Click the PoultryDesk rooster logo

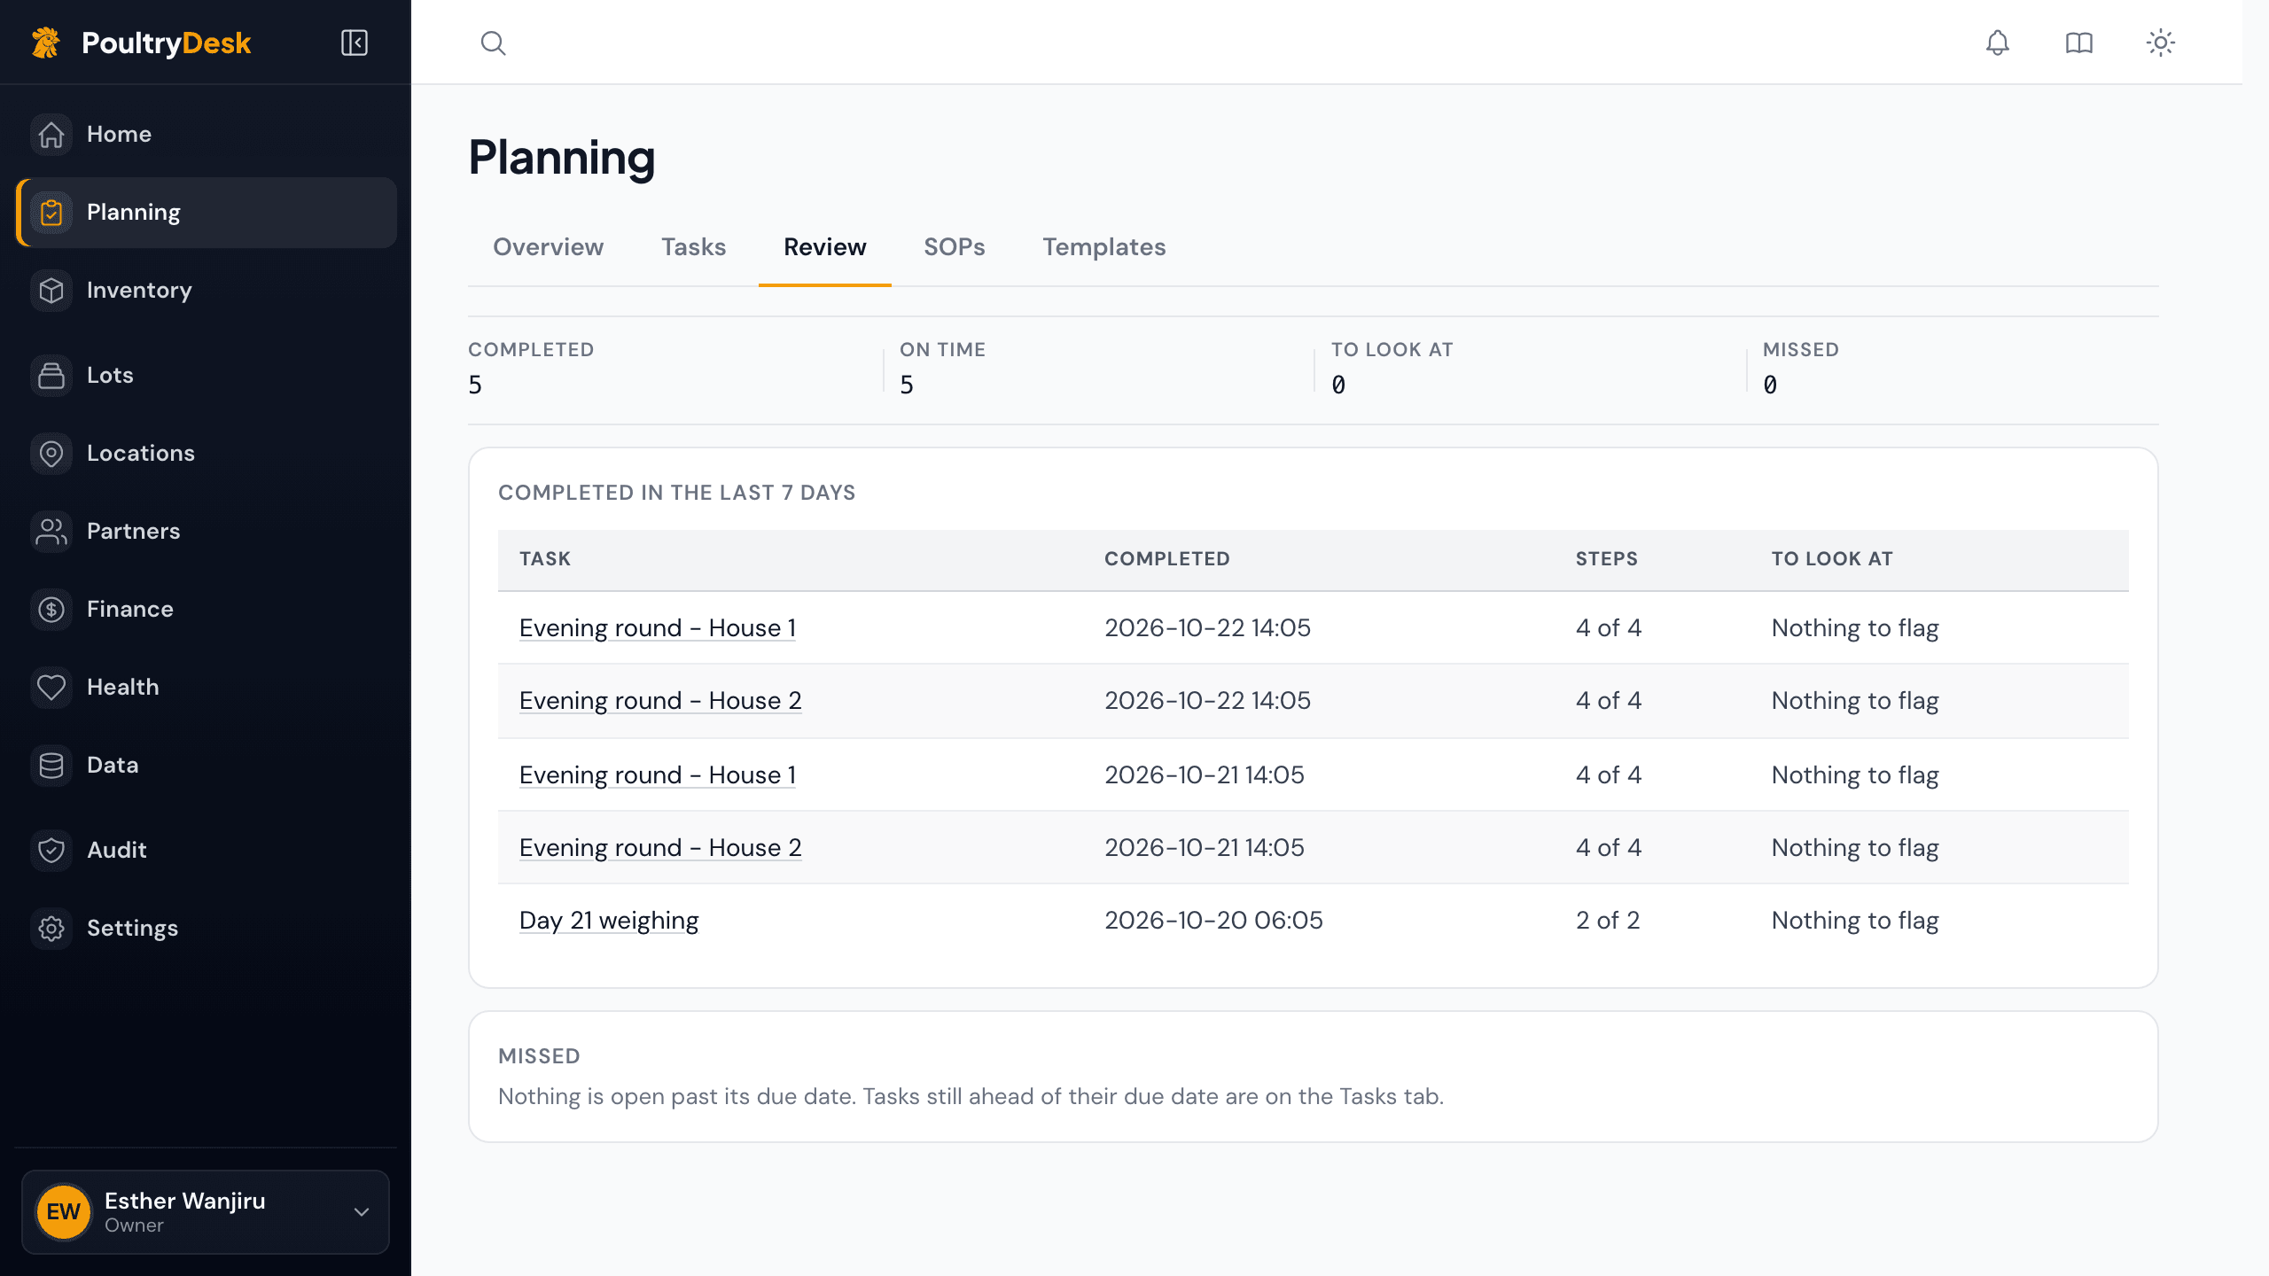(46, 43)
